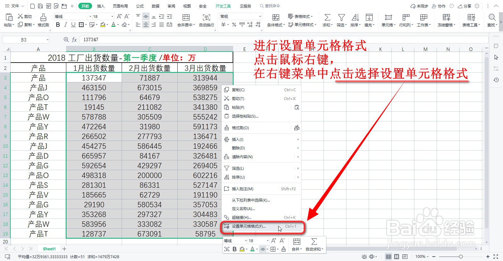Click the Save icon in quick access toolbar
The height and width of the screenshot is (261, 503).
40,6
